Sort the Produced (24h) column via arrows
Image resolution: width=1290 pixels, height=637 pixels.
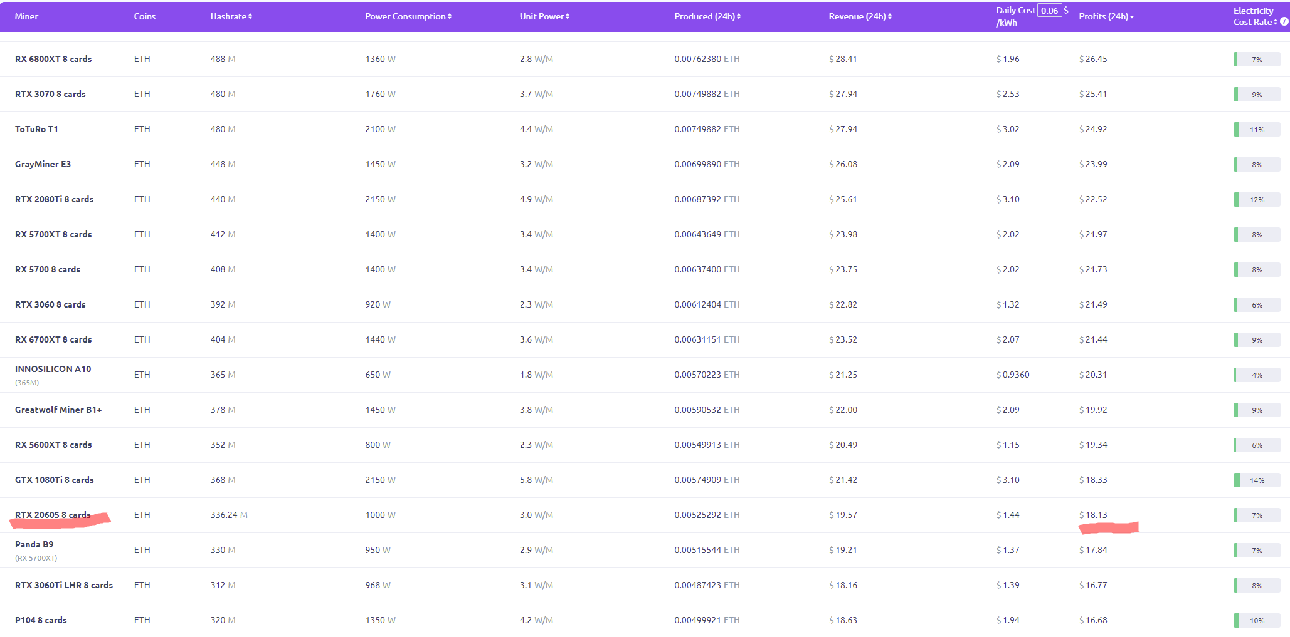739,17
